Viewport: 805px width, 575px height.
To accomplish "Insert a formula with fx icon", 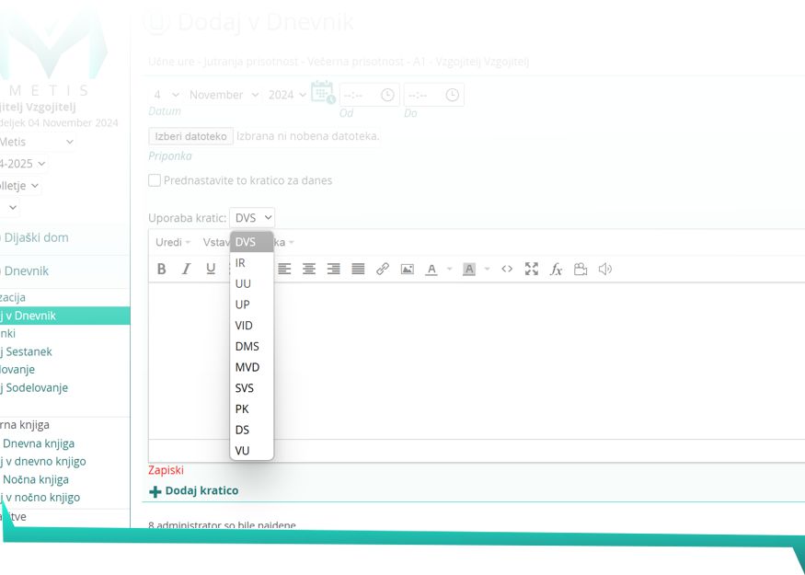I will tap(556, 270).
